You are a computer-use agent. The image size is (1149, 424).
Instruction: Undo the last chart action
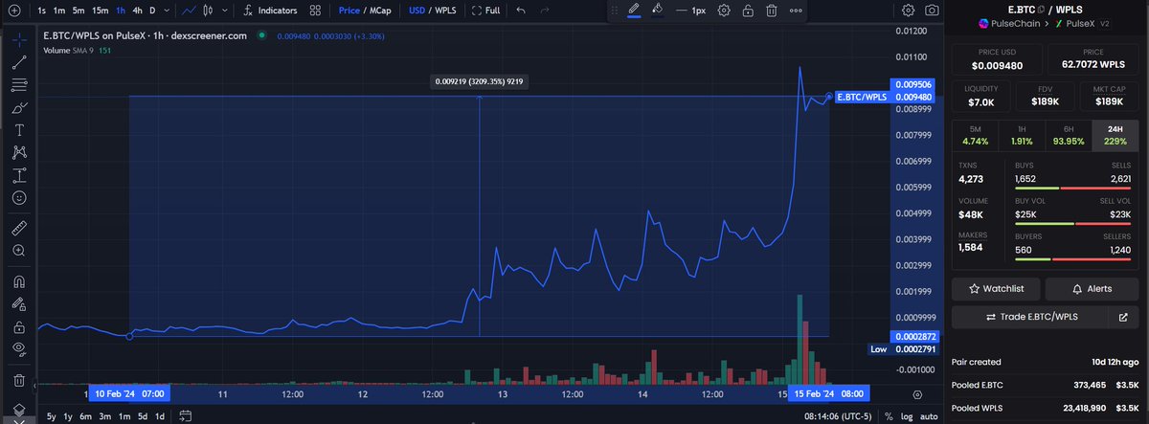coord(521,11)
